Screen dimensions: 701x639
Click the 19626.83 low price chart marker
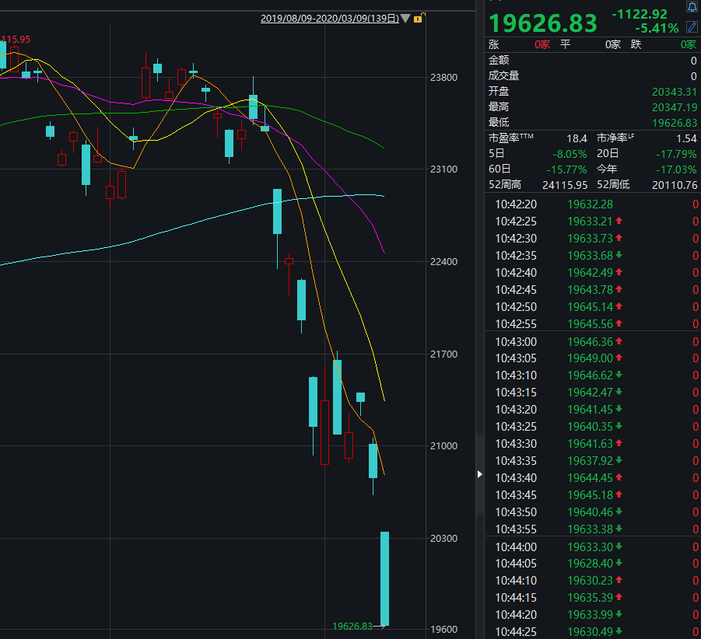(x=352, y=626)
